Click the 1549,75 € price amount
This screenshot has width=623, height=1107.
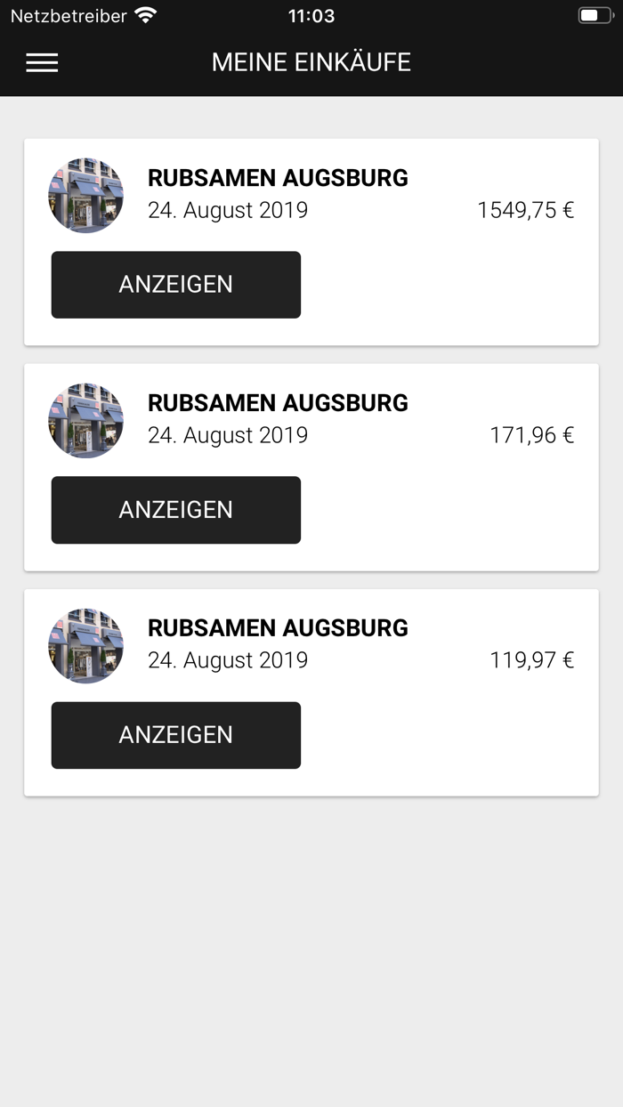[x=525, y=210]
